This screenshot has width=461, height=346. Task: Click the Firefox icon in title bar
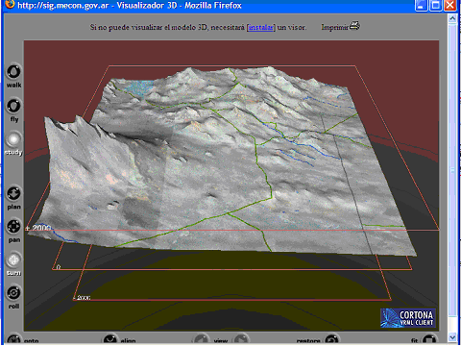[x=10, y=4]
